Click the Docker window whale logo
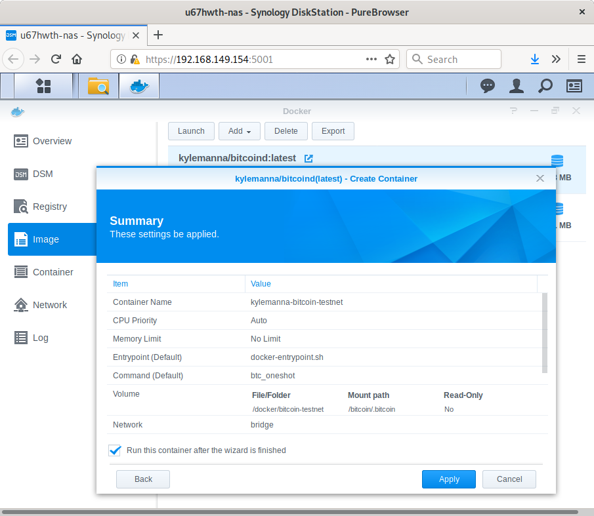 click(18, 111)
